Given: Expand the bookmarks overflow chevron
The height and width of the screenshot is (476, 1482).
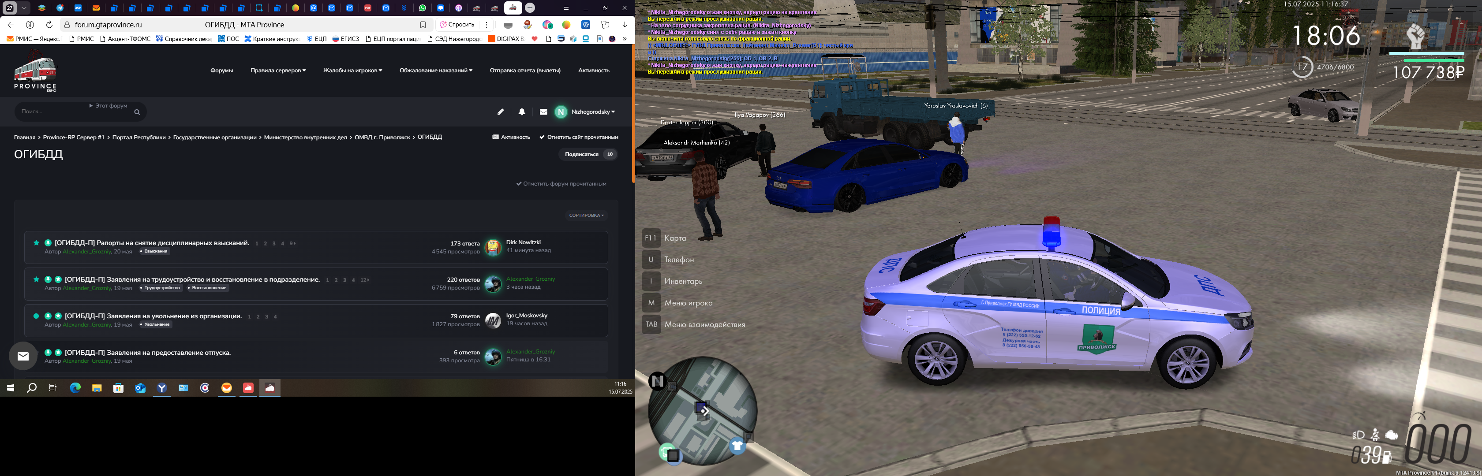Looking at the screenshot, I should click(625, 39).
